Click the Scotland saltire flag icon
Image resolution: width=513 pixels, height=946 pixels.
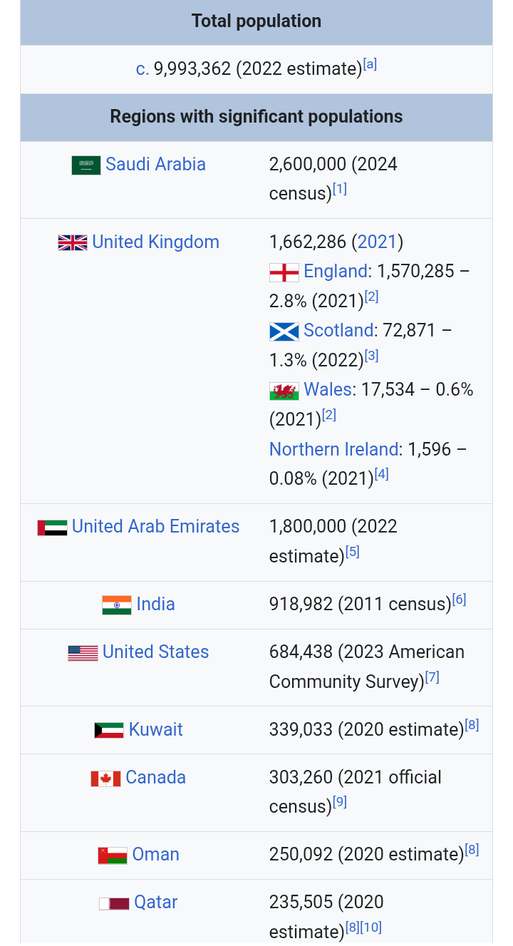tap(284, 331)
